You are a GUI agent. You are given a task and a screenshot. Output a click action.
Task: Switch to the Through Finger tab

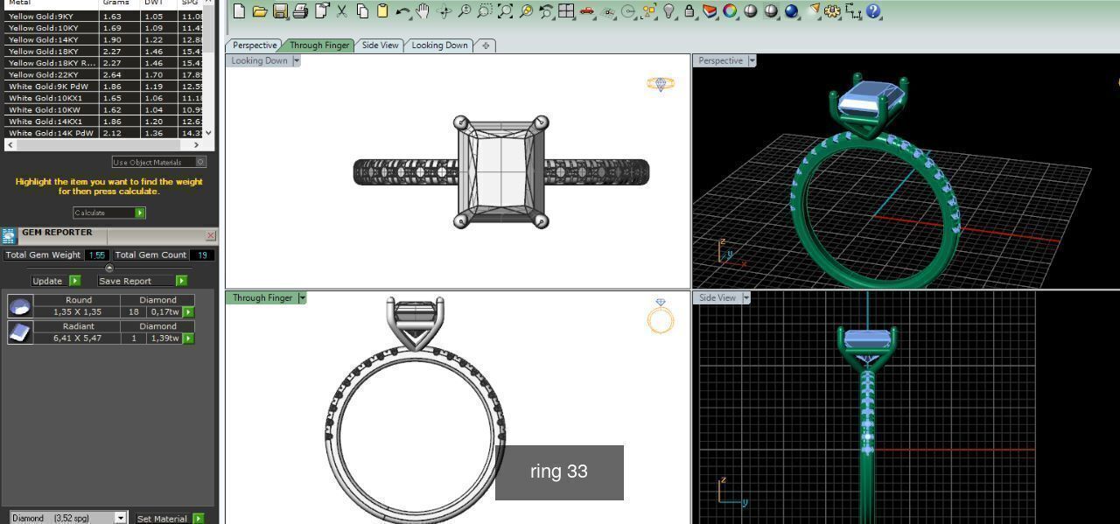pos(319,45)
